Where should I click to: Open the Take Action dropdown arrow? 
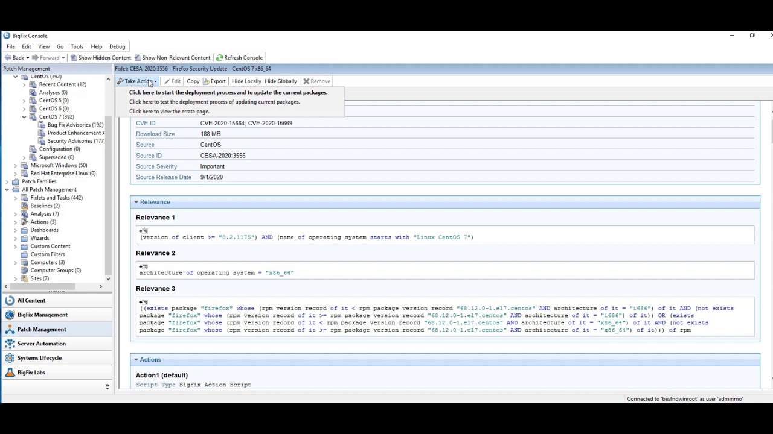coord(155,81)
